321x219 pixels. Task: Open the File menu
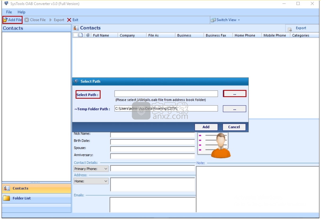9,12
